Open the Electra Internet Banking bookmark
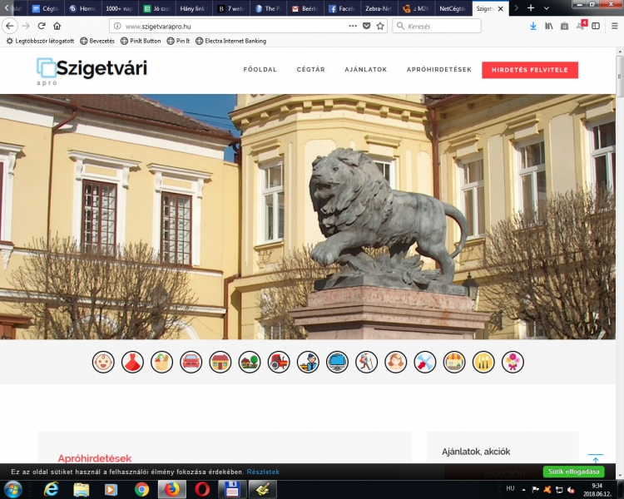The height and width of the screenshot is (499, 624). 230,41
